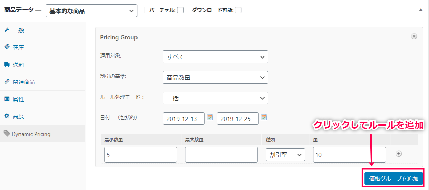Image resolution: width=429 pixels, height=190 pixels.
Task: Open the 割引率 type dropdown
Action: pos(285,155)
